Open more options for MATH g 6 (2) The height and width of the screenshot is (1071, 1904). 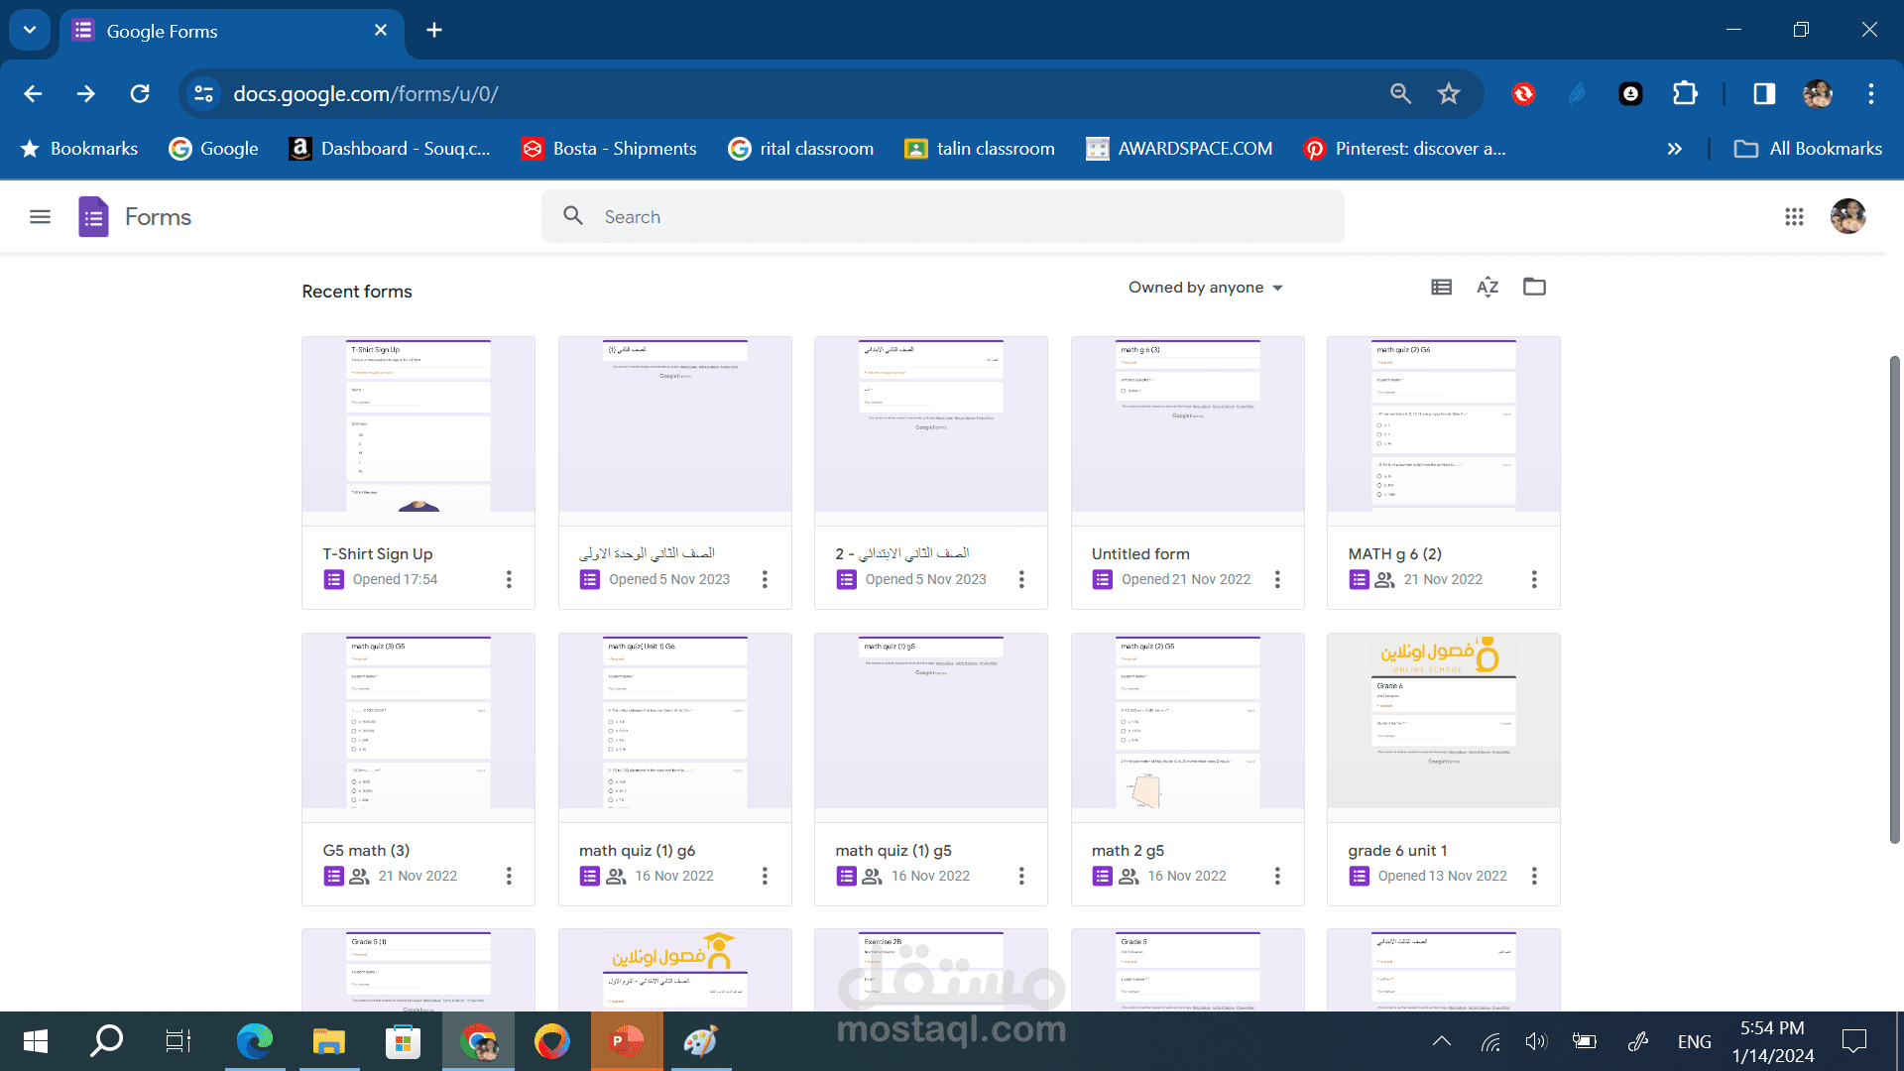pyautogui.click(x=1534, y=579)
